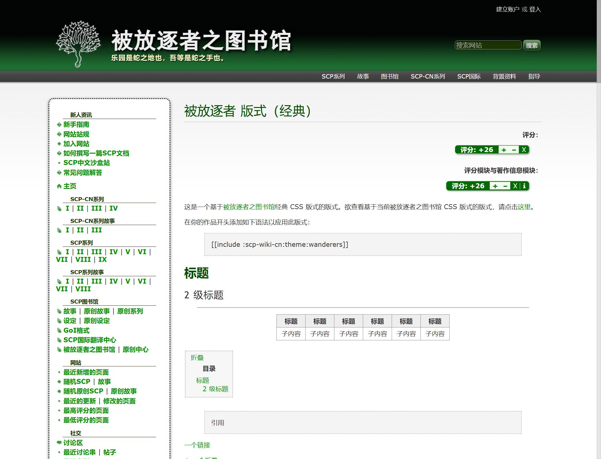Open 背景资料 in the top navigation

(x=504, y=76)
